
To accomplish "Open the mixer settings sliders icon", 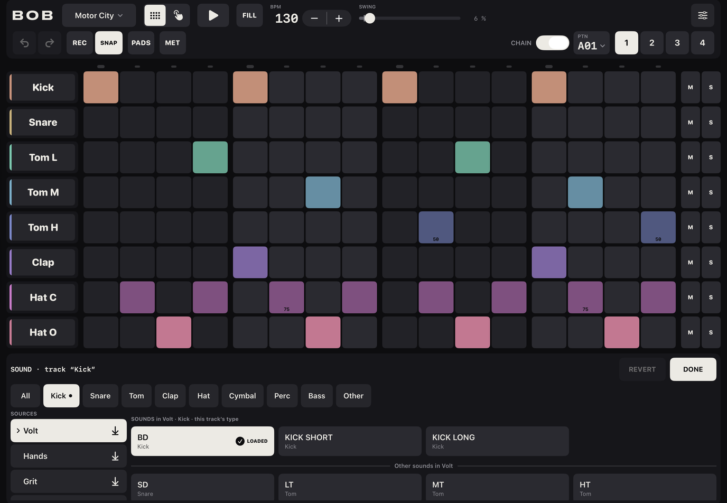I will [703, 15].
